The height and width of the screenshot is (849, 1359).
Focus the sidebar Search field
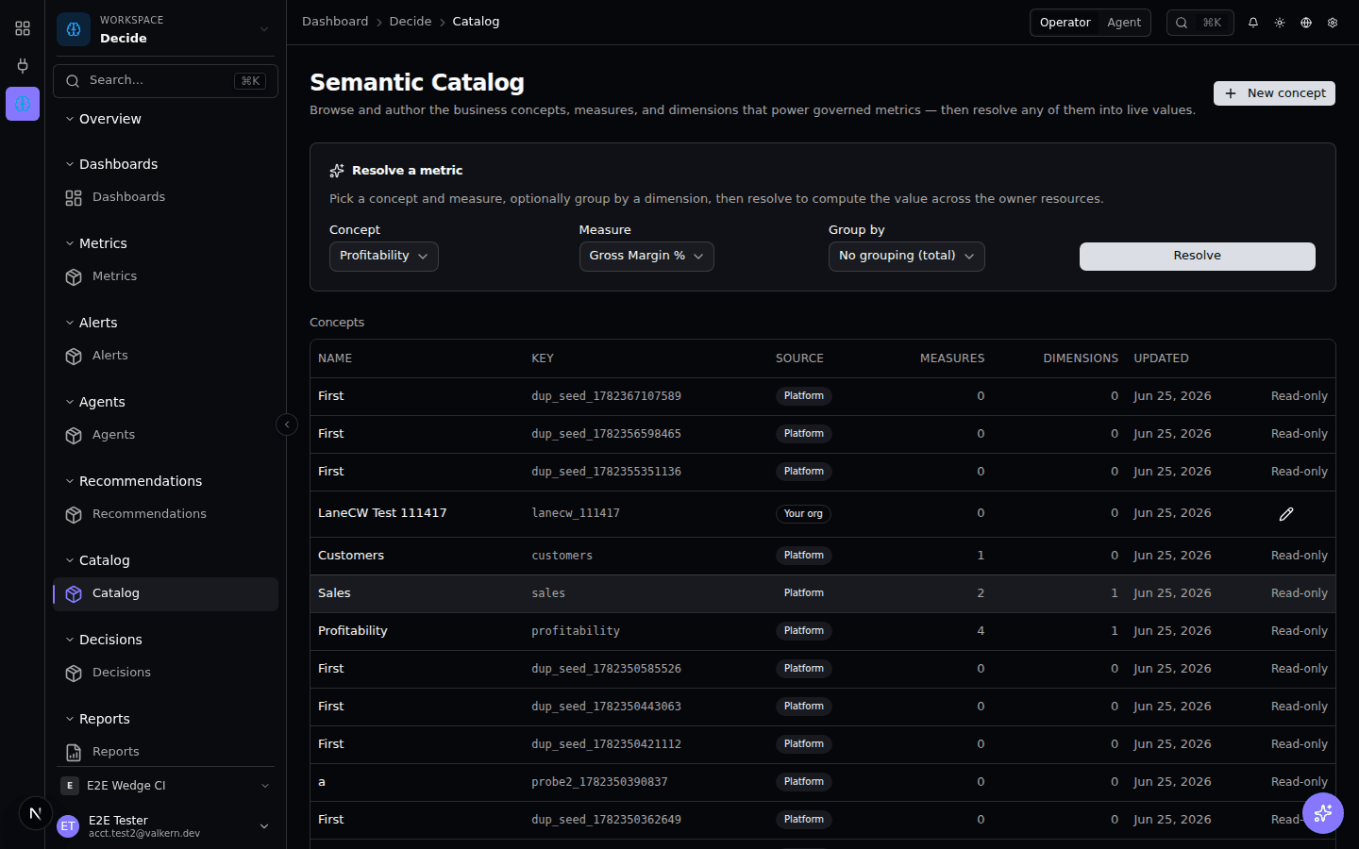click(x=165, y=81)
